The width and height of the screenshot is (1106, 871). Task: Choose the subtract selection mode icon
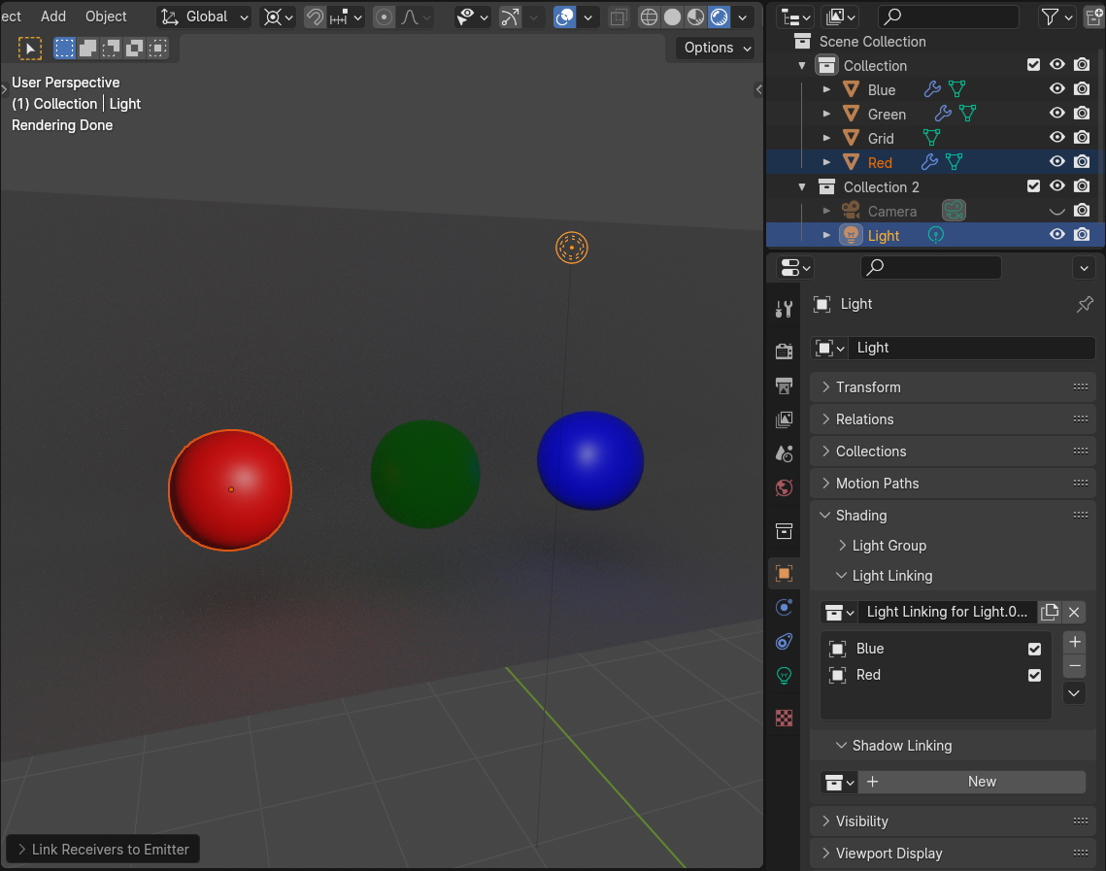click(x=111, y=48)
